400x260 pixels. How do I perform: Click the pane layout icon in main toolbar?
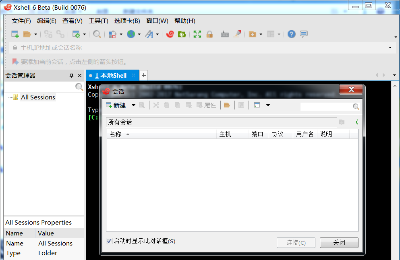tap(271, 34)
